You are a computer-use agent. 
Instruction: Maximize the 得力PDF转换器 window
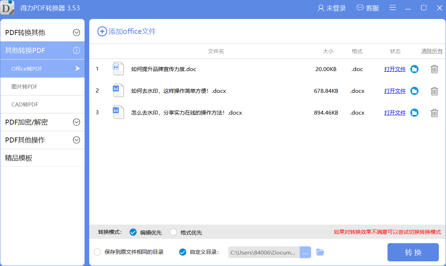click(424, 8)
